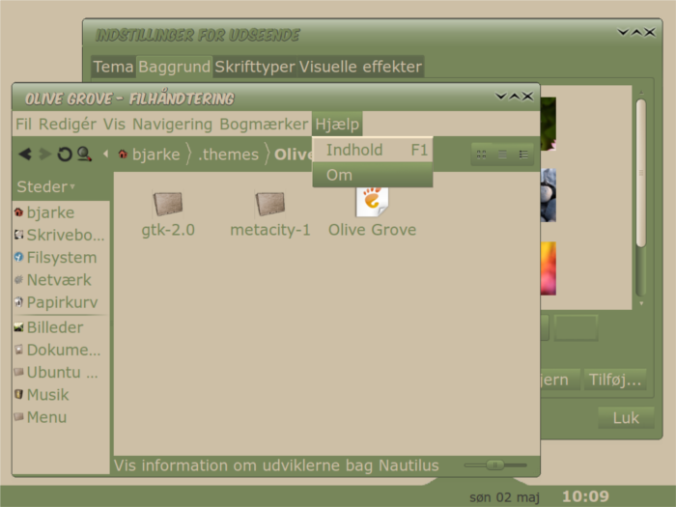Click the path bar left scroll arrow
676x507 pixels.
click(105, 154)
